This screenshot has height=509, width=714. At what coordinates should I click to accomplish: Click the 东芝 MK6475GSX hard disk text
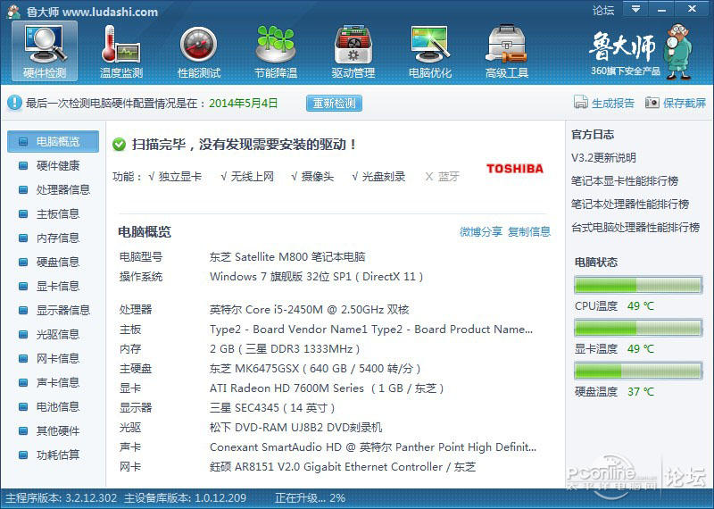click(315, 369)
